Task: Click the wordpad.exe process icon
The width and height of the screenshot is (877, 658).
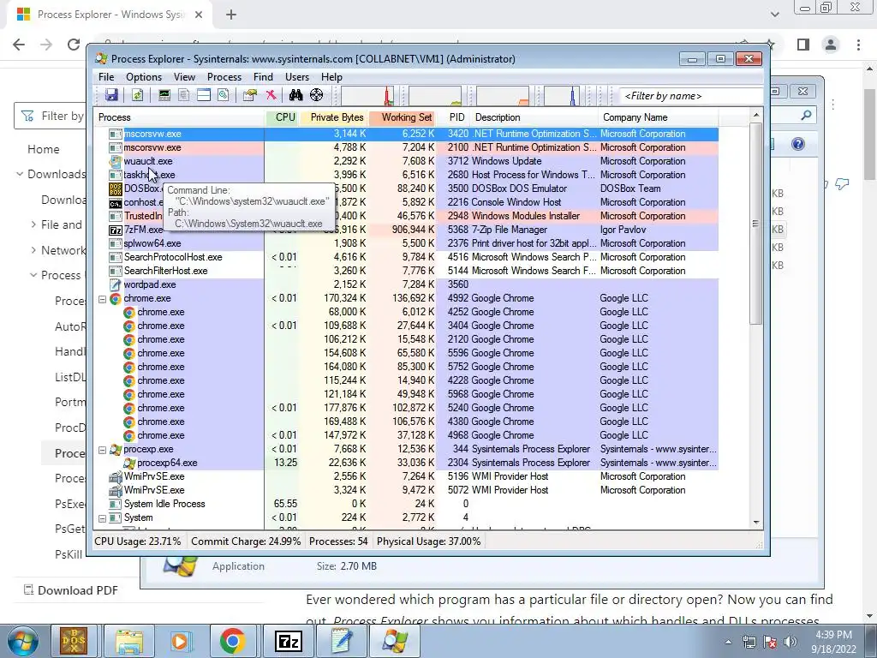Action: [x=116, y=284]
